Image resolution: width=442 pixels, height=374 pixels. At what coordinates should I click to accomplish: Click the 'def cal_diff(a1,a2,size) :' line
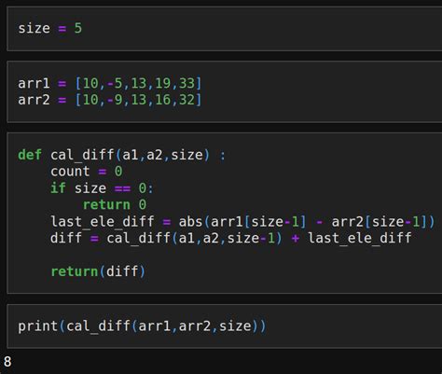[x=121, y=155]
